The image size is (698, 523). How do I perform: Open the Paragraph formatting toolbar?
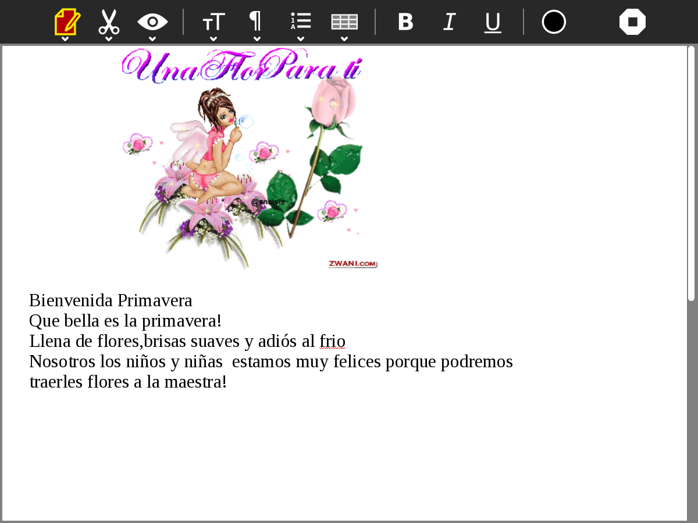tap(255, 22)
